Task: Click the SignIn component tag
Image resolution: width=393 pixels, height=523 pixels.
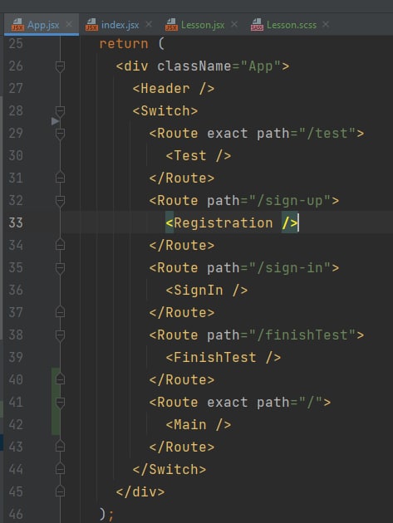Action: 207,291
